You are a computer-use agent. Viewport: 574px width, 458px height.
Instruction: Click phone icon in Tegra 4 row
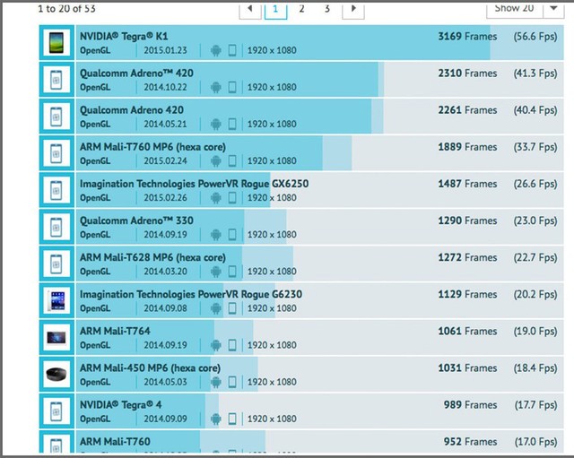pyautogui.click(x=232, y=419)
